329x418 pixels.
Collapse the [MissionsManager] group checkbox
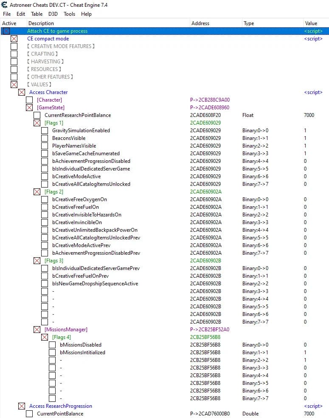[37, 330]
